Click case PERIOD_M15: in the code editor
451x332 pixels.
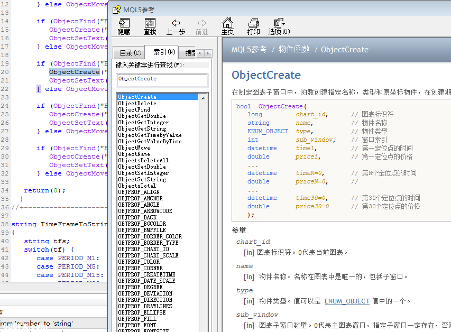70,275
